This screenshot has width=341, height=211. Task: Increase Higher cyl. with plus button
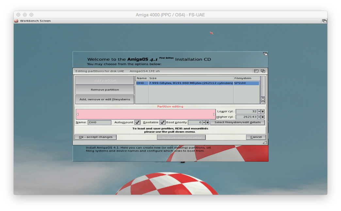point(263,117)
